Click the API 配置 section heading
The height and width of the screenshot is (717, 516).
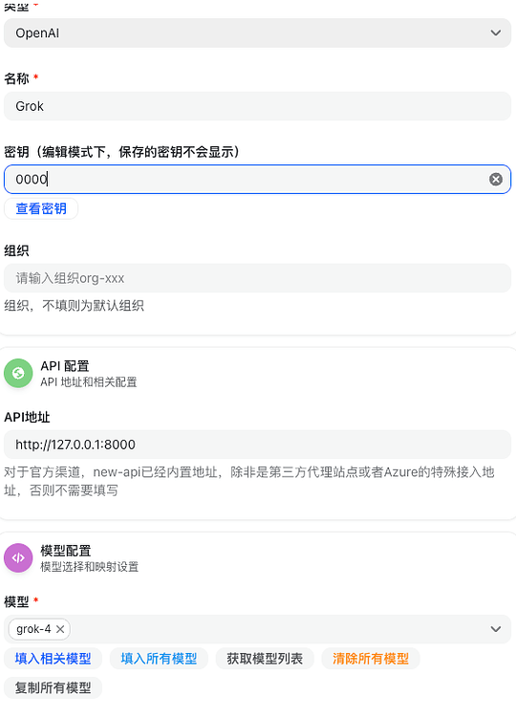point(65,366)
